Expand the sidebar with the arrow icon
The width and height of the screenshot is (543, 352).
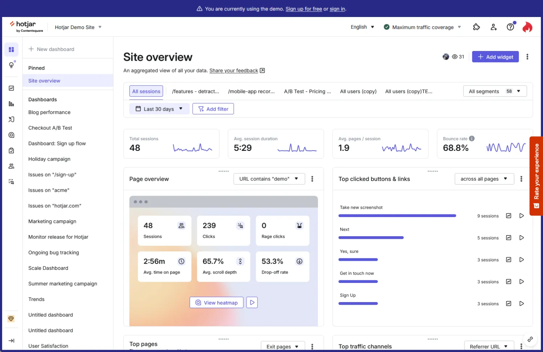(11, 341)
